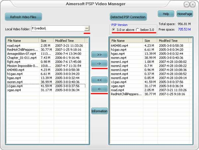
Task: Select RedHotChilliPeppers file in PSP list
Action: (x=150, y=94)
